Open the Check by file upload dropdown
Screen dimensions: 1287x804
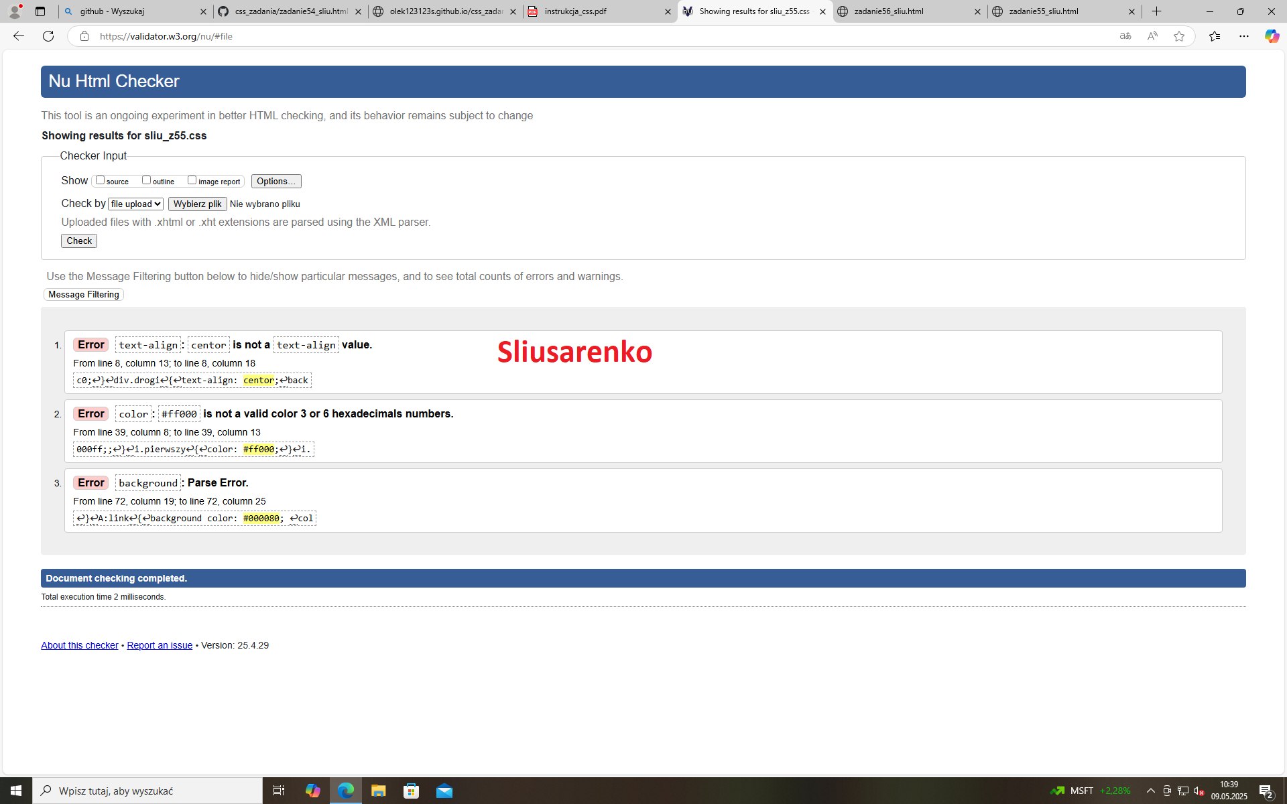(135, 204)
